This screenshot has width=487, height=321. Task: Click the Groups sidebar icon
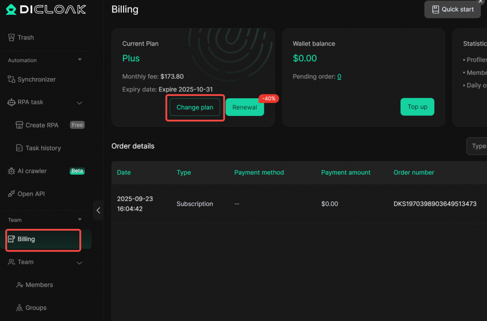tap(19, 308)
